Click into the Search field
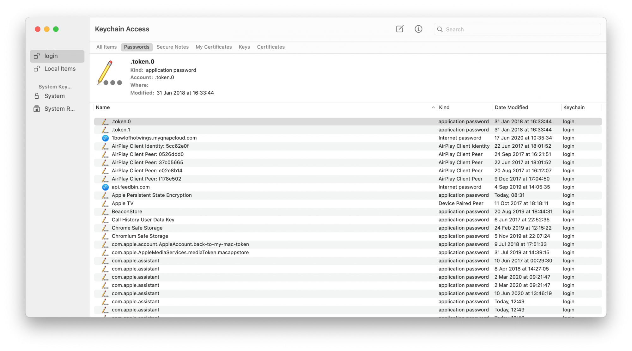 [521, 29]
